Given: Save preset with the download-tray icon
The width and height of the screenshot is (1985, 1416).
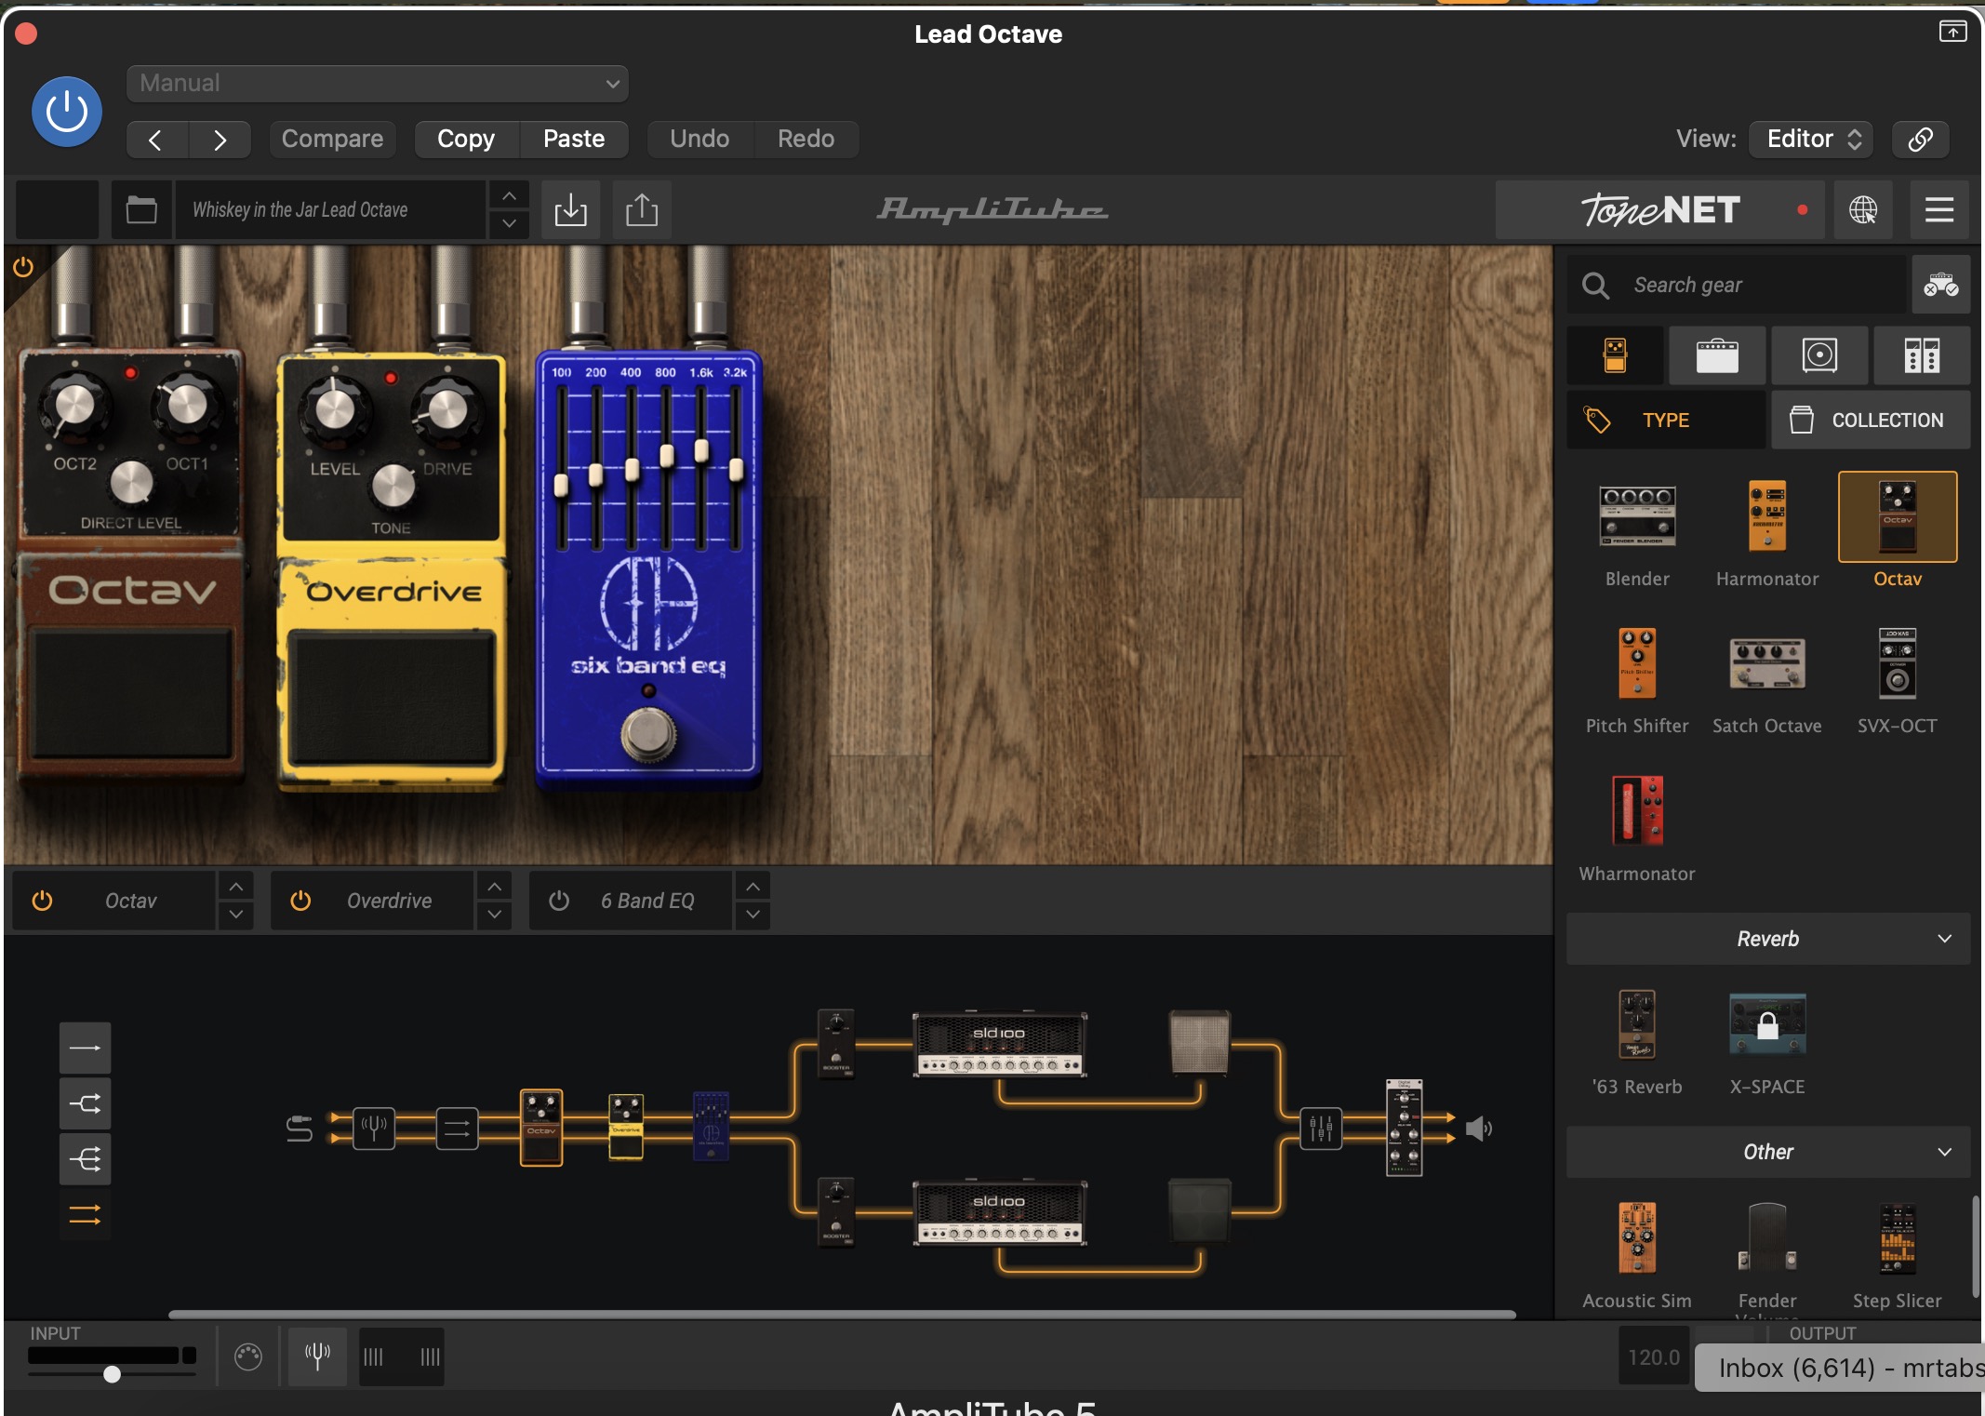Looking at the screenshot, I should click(x=570, y=210).
